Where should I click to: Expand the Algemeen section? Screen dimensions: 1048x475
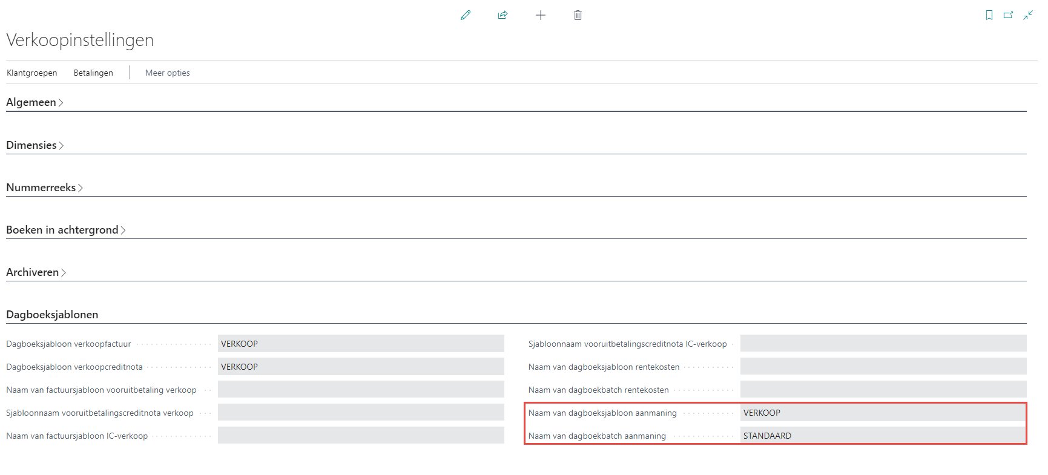pyautogui.click(x=35, y=102)
